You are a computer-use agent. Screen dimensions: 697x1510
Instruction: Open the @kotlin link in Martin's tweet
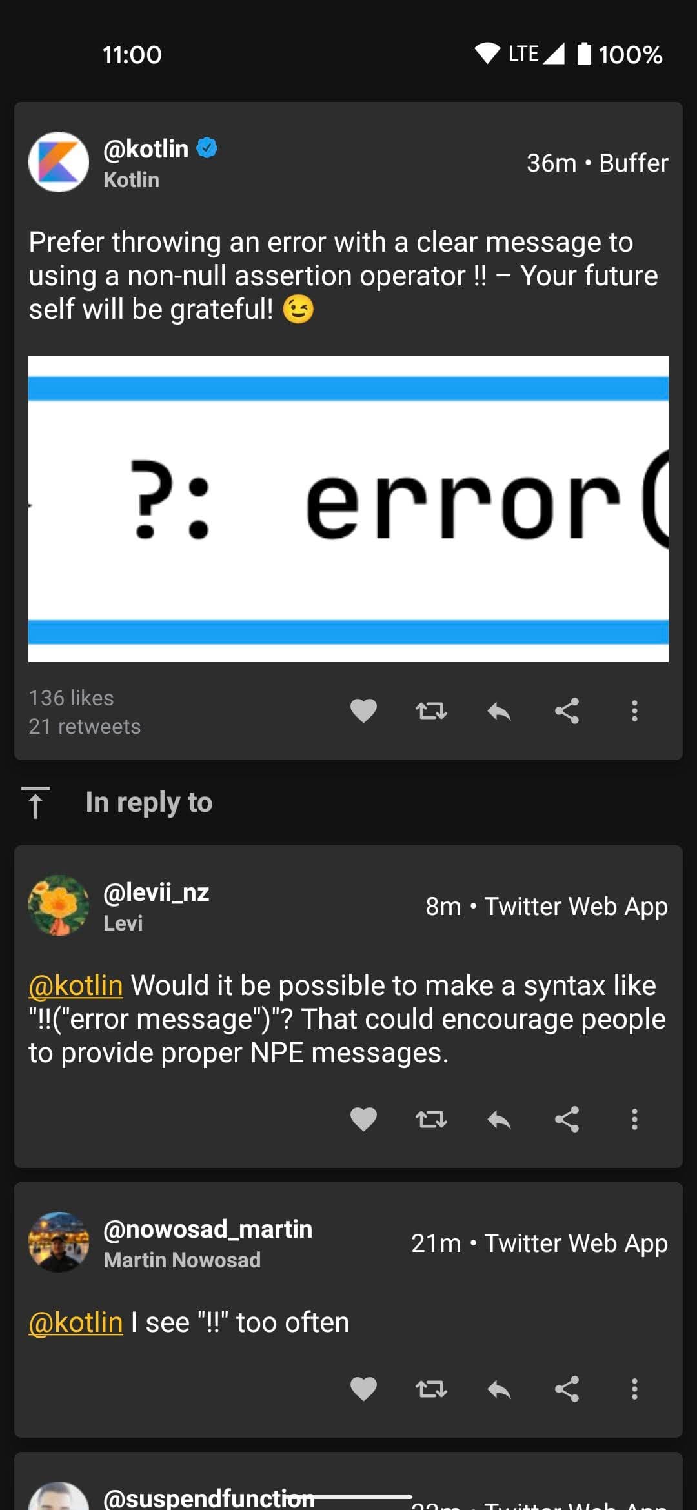point(75,1322)
